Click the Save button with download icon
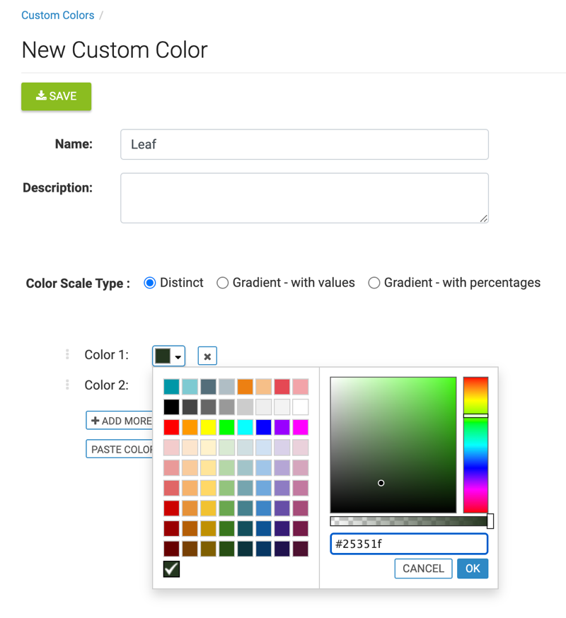This screenshot has height=618, width=566. tap(57, 96)
